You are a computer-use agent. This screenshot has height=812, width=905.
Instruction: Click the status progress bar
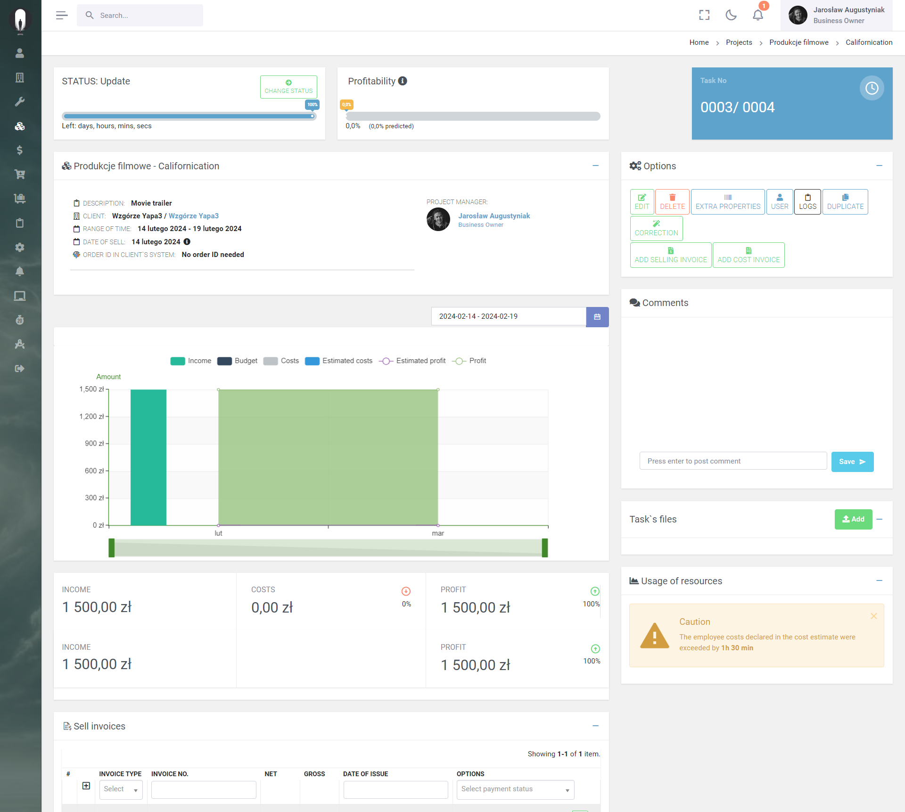(x=189, y=116)
